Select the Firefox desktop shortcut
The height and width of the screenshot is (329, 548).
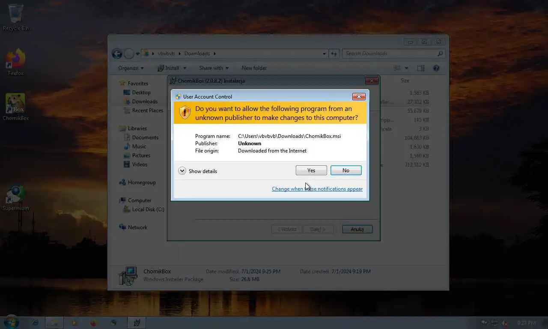16,63
